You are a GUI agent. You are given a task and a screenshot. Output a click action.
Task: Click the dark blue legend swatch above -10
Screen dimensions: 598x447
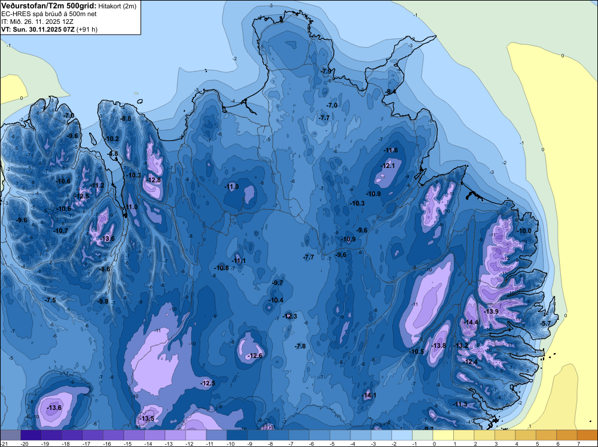(237, 435)
